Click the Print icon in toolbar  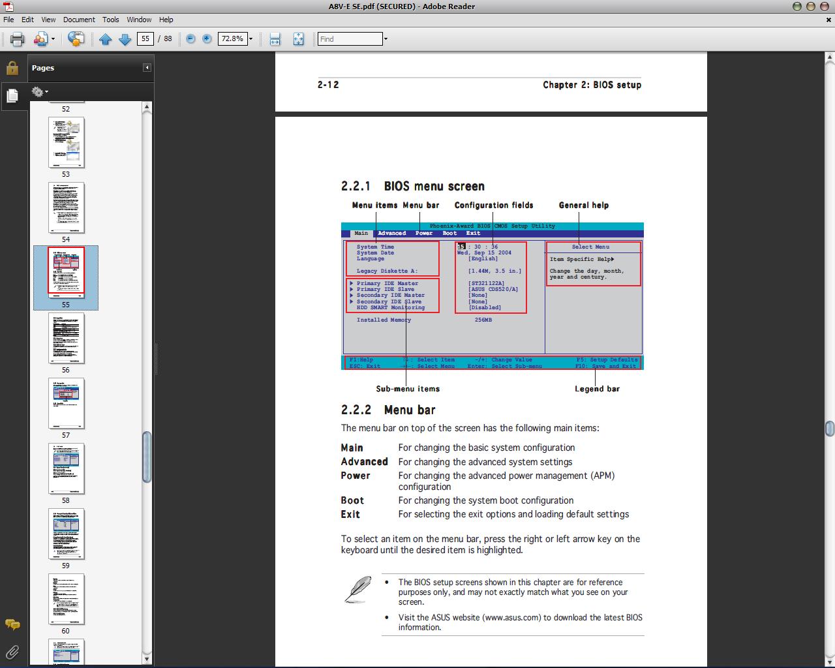(x=18, y=39)
